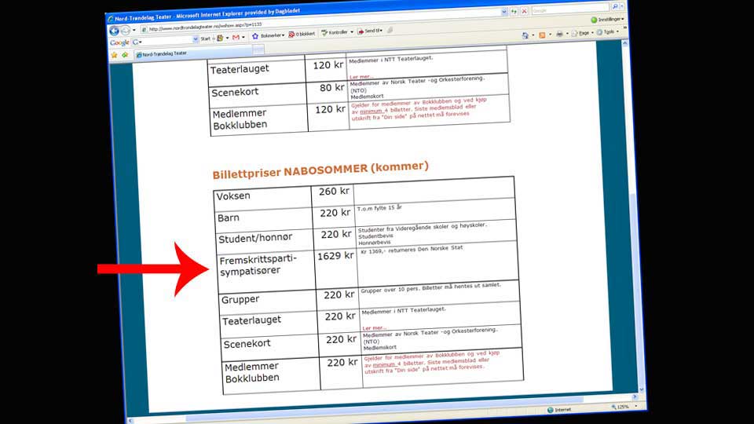Image resolution: width=754 pixels, height=424 pixels.
Task: Click Add to Favorites star-plus icon
Action: [125, 55]
